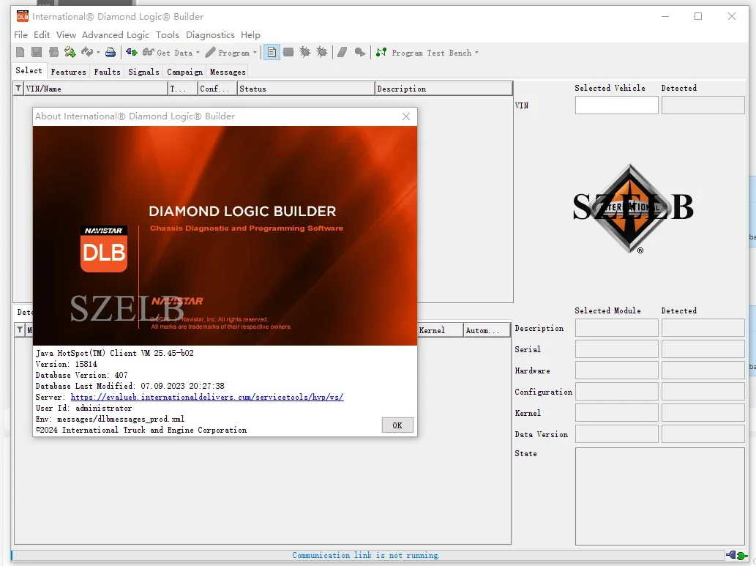This screenshot has width=756, height=566.
Task: Open the Advanced Logic menu
Action: tap(116, 34)
